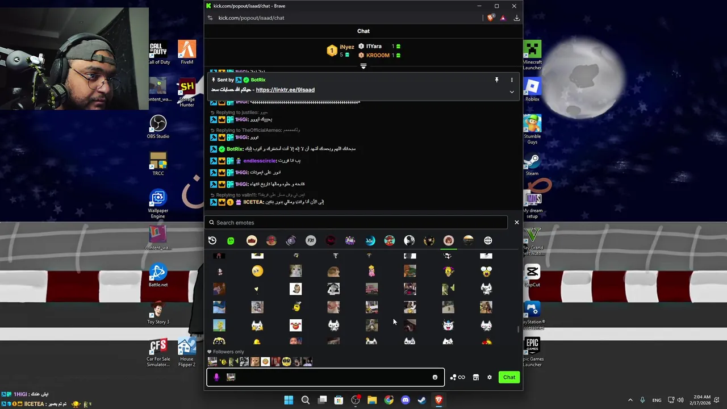
Task: Open TRCC desktop icon
Action: [x=158, y=164]
